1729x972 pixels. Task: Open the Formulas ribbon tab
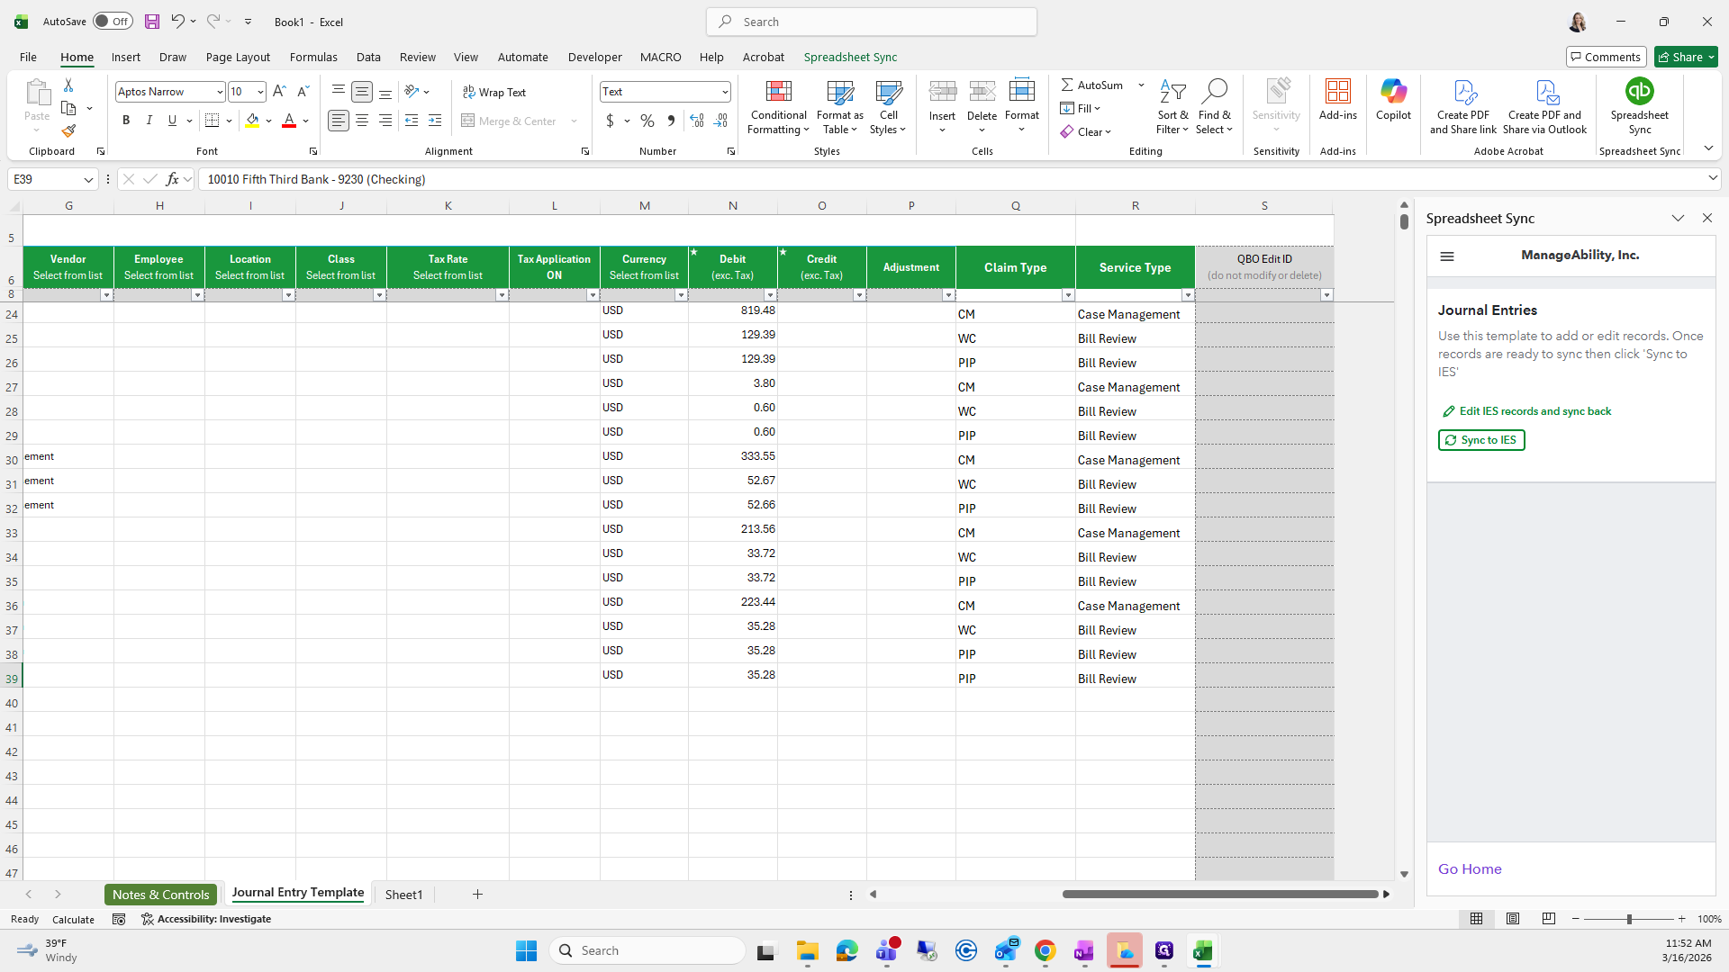click(313, 57)
